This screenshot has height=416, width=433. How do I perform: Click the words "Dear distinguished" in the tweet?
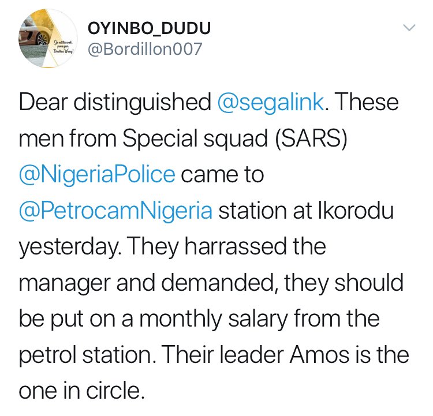coord(115,103)
